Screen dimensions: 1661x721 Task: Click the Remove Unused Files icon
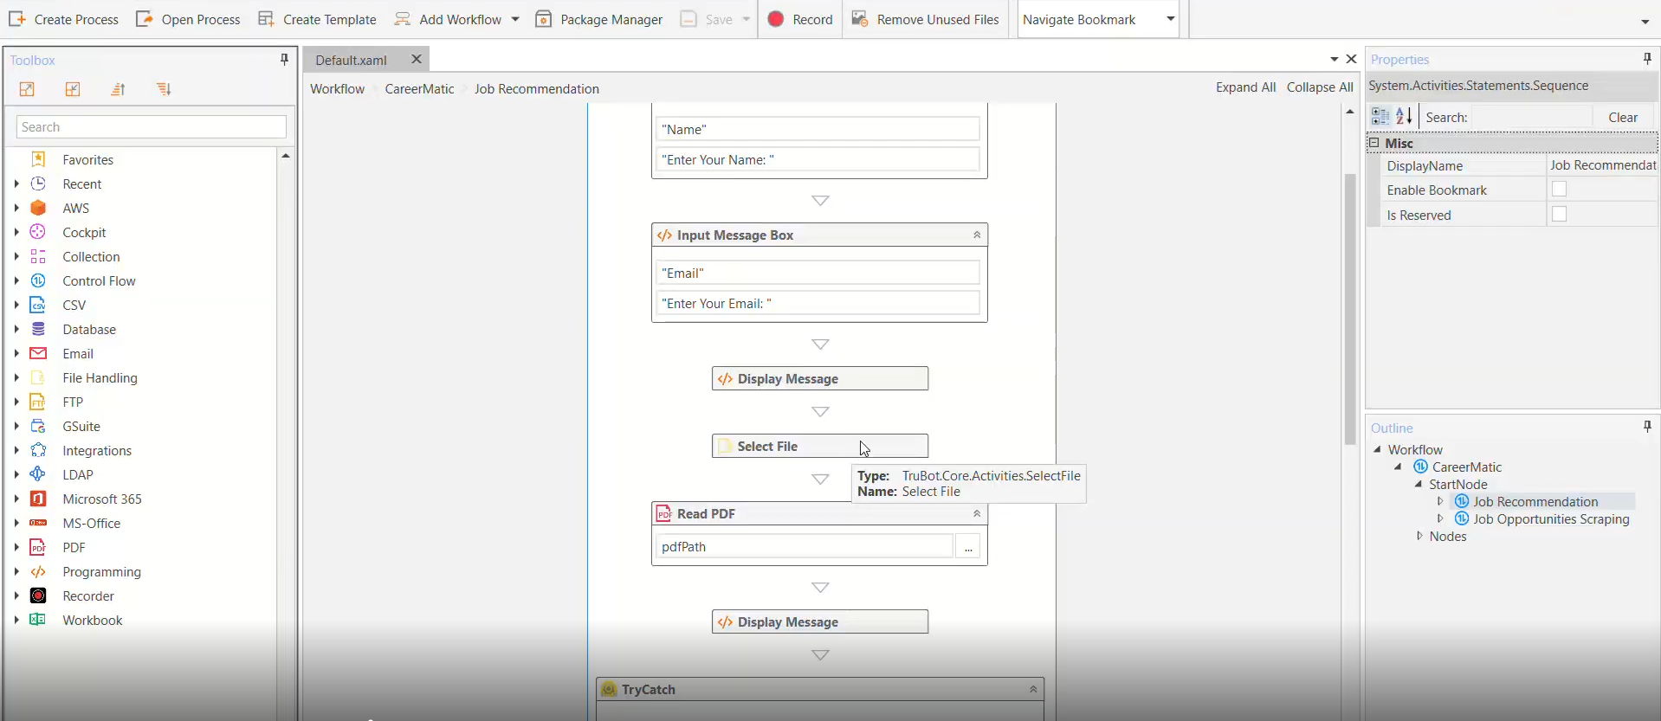860,19
